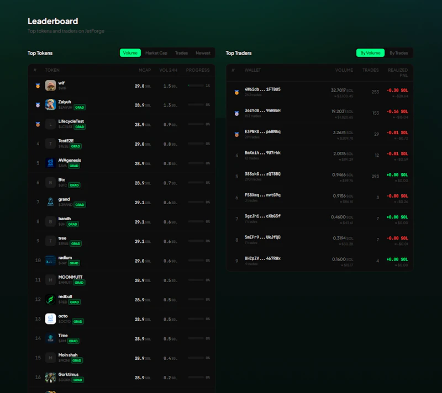The image size is (442, 393).
Task: Switch Top Tokens to Market Cap
Action: [x=156, y=53]
